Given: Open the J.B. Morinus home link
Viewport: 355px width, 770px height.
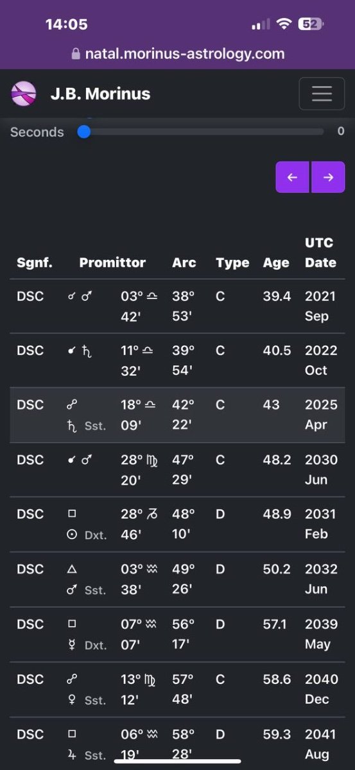Looking at the screenshot, I should pos(100,94).
